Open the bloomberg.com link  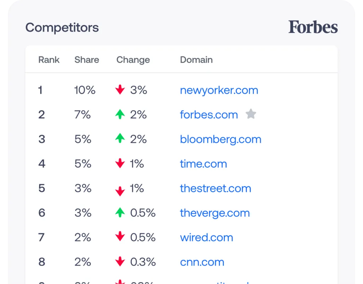pos(220,139)
